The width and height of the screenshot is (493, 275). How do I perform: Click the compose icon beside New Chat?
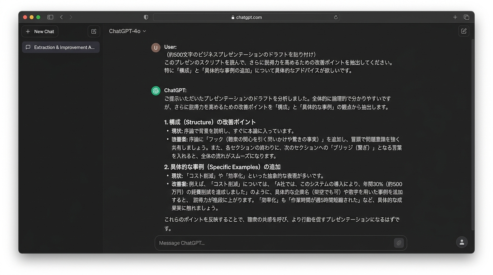click(94, 32)
